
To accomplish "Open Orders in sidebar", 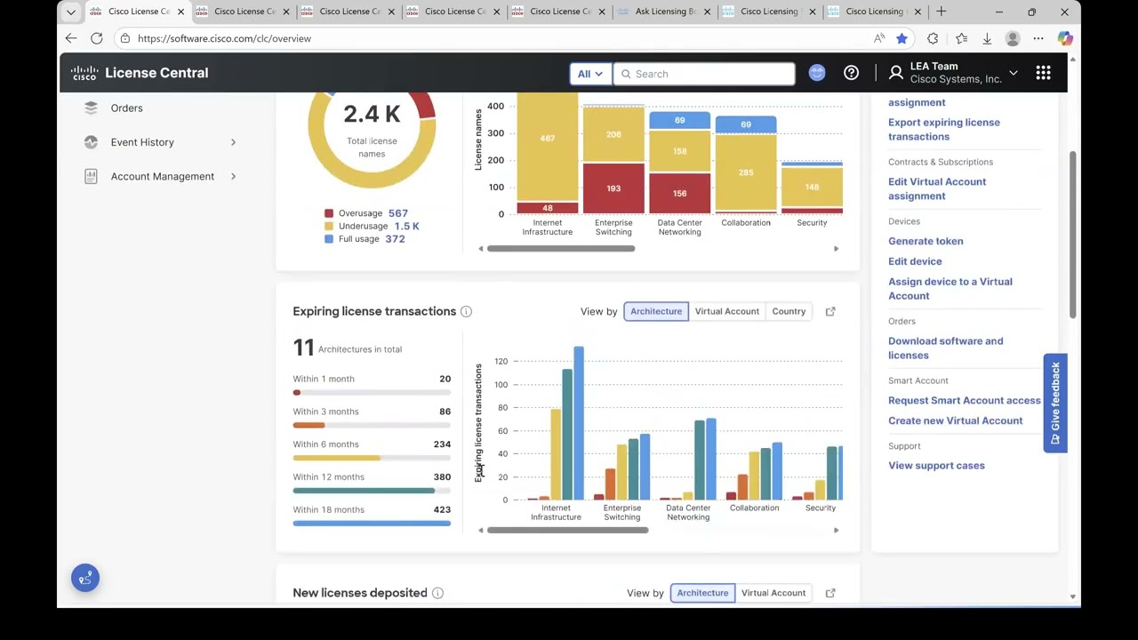I will (x=126, y=108).
